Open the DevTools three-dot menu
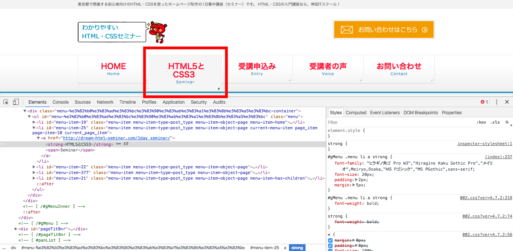This screenshot has height=251, width=513. click(x=496, y=102)
